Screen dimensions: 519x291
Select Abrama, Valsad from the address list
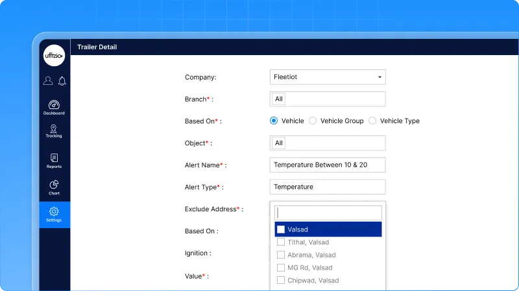click(x=281, y=255)
